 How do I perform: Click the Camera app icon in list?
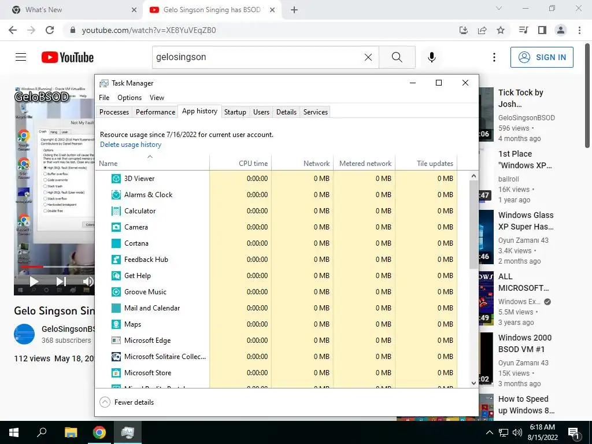pyautogui.click(x=116, y=227)
